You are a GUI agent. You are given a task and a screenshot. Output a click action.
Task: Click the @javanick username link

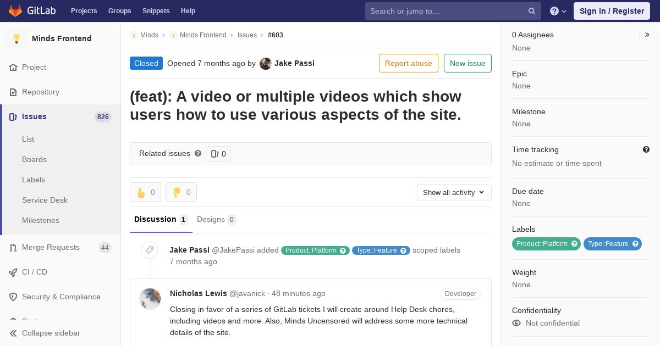pyautogui.click(x=247, y=293)
